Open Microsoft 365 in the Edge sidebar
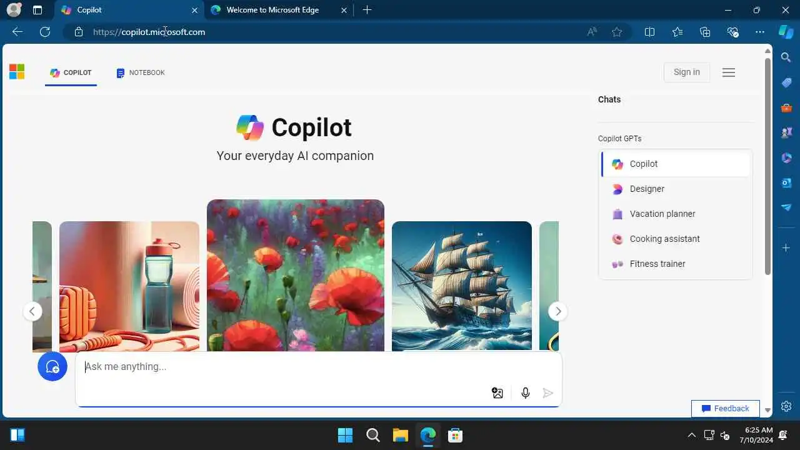 point(786,157)
